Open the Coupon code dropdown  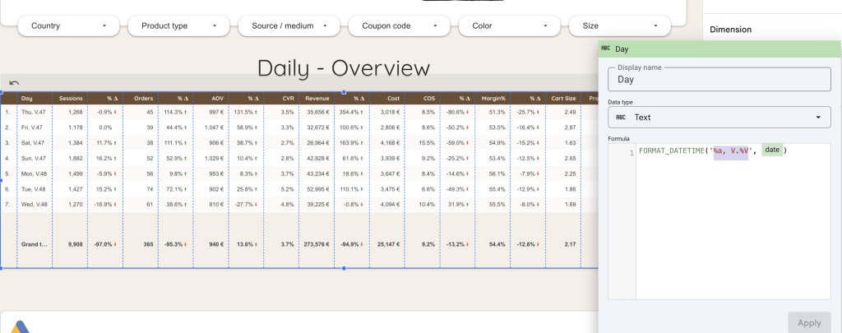click(x=398, y=25)
